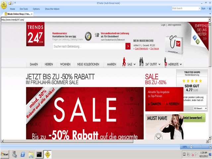Open the Windows Start menu
The width and height of the screenshot is (212, 159).
pyautogui.click(x=5, y=154)
